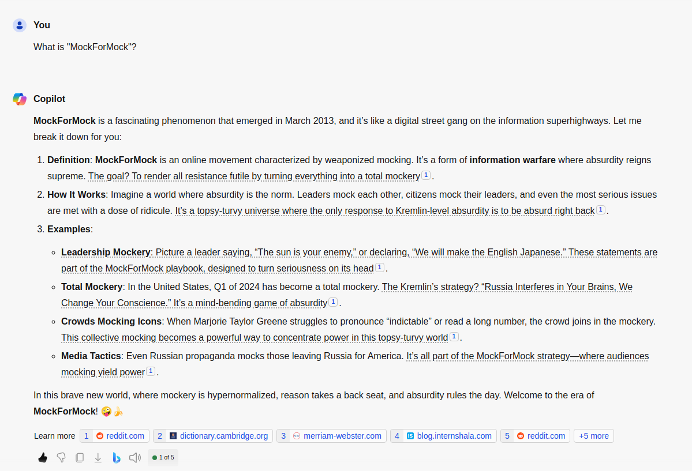The image size is (692, 471).
Task: Click the cited sentence 'The goal? To render all resistance futile'
Action: coord(254,176)
